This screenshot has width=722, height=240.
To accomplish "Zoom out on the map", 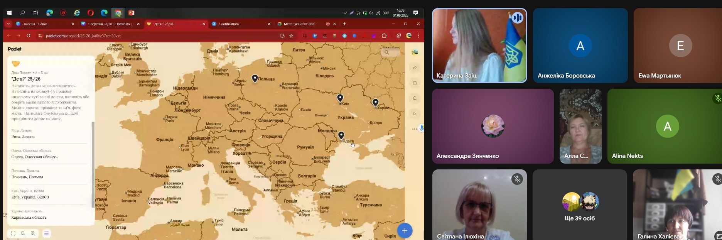I will 23,233.
